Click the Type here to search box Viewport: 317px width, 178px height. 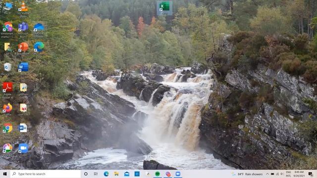pos(46,174)
